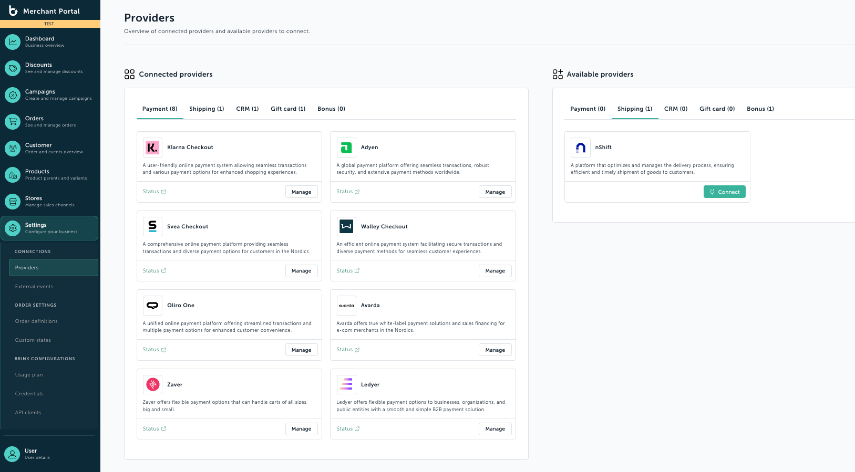Manage the Svea Checkout provider
Viewport: 855px width, 472px height.
click(x=302, y=271)
